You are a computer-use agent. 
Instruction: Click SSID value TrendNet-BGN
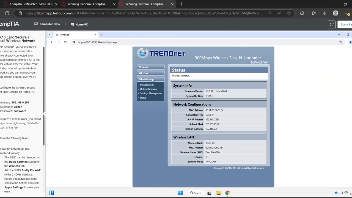click(x=213, y=152)
